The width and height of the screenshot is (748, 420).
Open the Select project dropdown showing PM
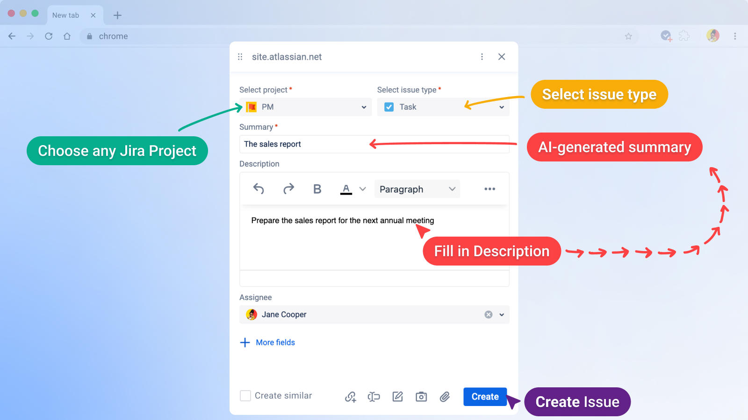tap(305, 107)
